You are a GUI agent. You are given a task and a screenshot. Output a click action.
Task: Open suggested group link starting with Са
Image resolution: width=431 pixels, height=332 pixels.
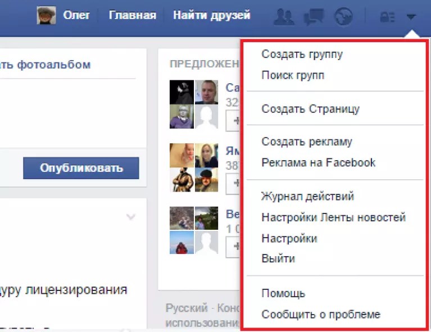[x=233, y=88]
